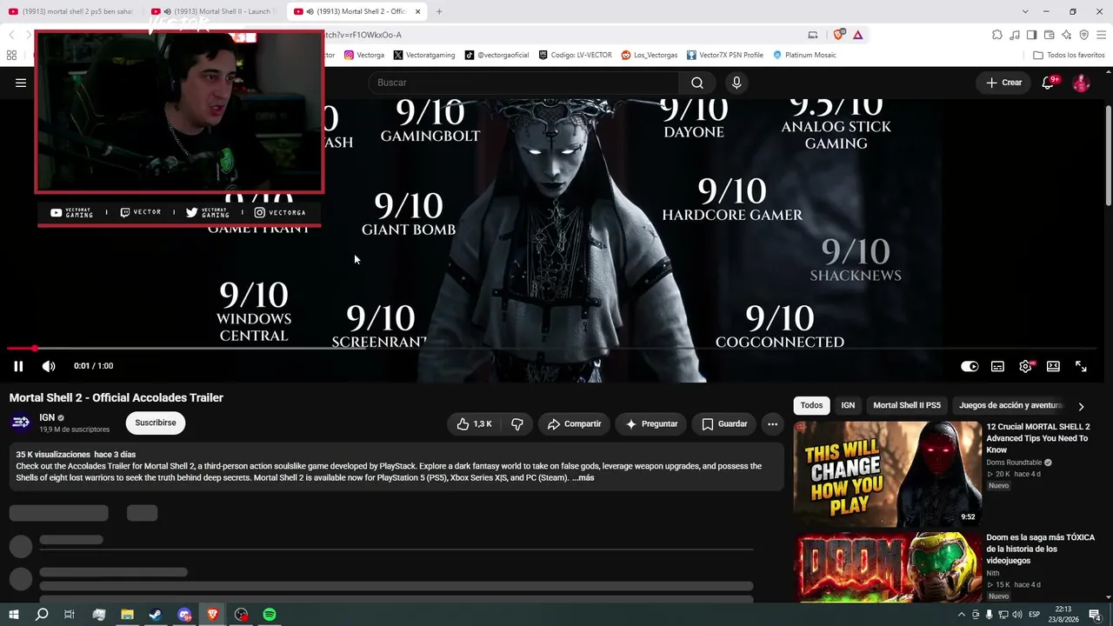Expand the Todos los favoritos folder
The image size is (1113, 626).
coord(1069,55)
